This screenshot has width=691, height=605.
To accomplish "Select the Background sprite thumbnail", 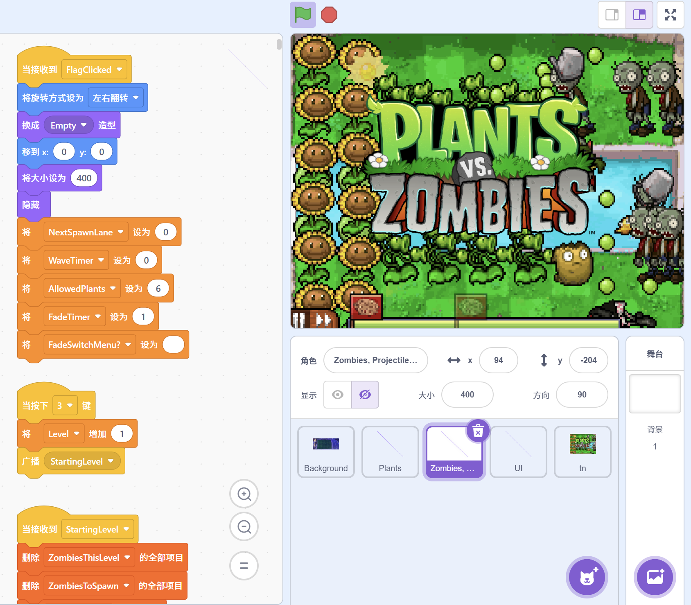I will coord(326,452).
